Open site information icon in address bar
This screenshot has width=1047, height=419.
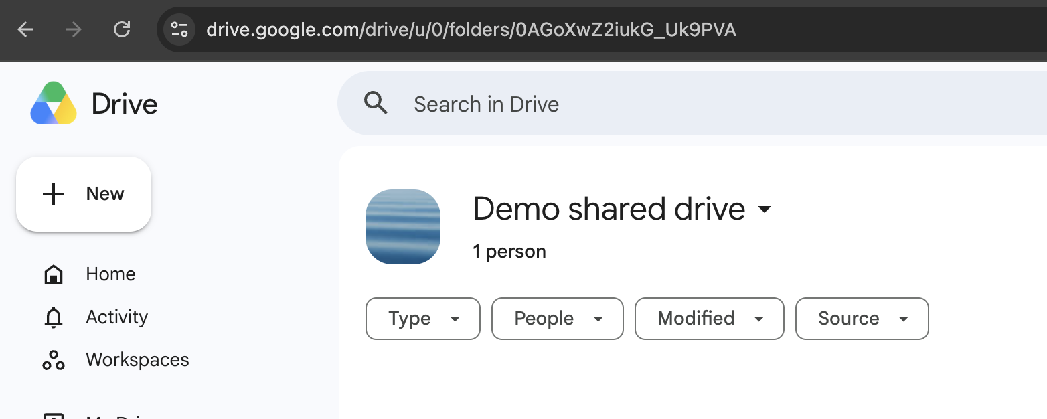click(x=179, y=29)
